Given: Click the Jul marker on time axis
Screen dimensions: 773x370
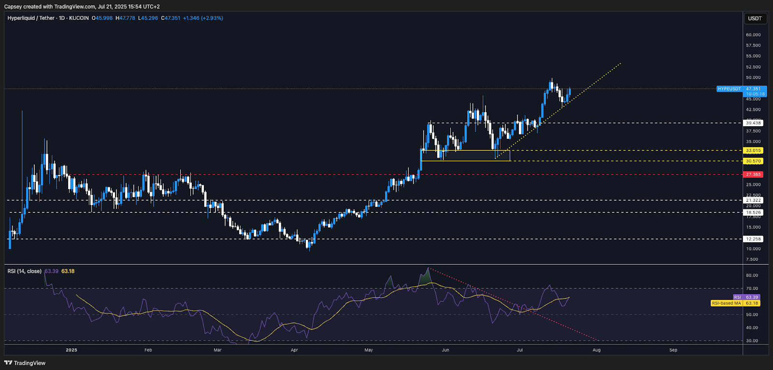Looking at the screenshot, I should pos(520,350).
